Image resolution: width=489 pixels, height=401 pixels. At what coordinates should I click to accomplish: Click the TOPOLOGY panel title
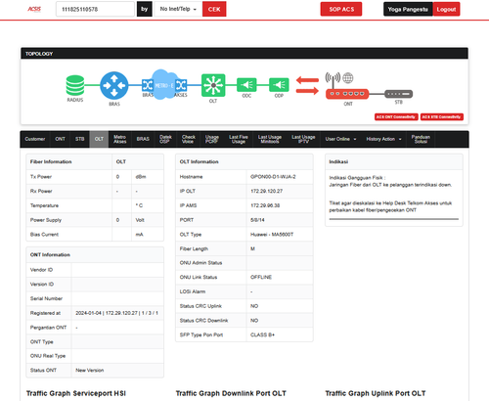click(39, 54)
